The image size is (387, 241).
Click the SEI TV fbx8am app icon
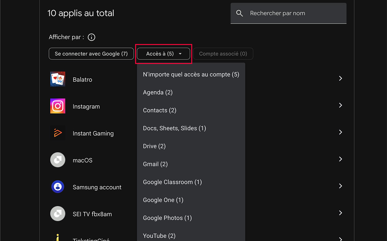tap(58, 214)
